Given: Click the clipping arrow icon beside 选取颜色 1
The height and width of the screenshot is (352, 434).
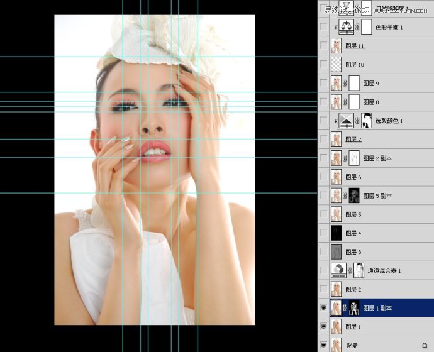Looking at the screenshot, I should [335, 121].
